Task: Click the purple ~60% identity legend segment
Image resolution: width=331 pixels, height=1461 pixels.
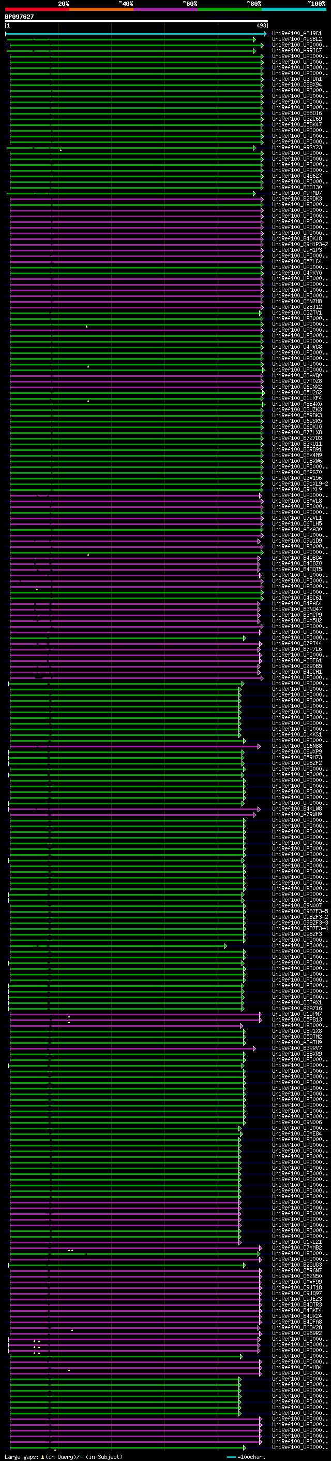Action: (166, 9)
